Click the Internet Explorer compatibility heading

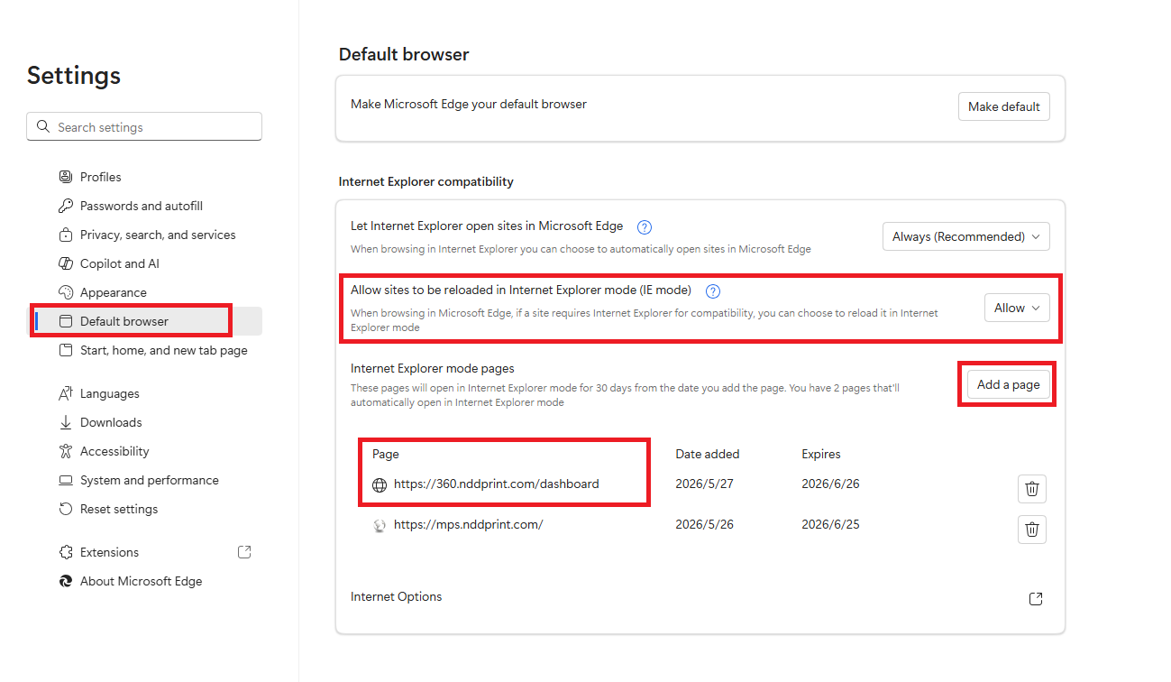click(x=426, y=181)
